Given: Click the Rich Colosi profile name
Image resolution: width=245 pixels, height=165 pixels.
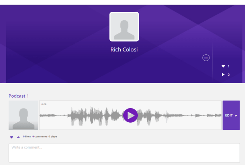Looking at the screenshot, I should tap(124, 50).
